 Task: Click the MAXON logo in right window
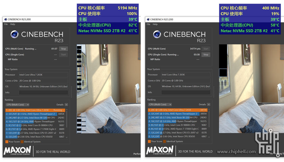[160, 150]
